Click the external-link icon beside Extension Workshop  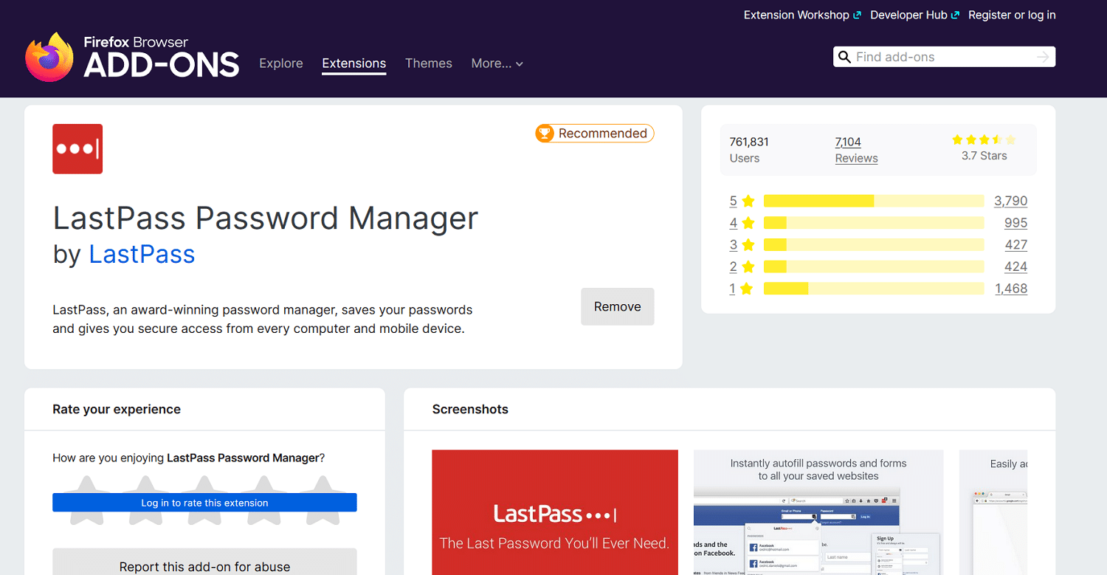(858, 13)
